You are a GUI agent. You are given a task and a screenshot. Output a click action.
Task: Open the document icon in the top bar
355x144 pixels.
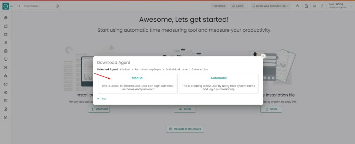306,6
